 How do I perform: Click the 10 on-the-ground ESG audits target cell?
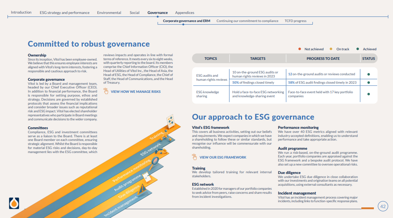(x=255, y=74)
